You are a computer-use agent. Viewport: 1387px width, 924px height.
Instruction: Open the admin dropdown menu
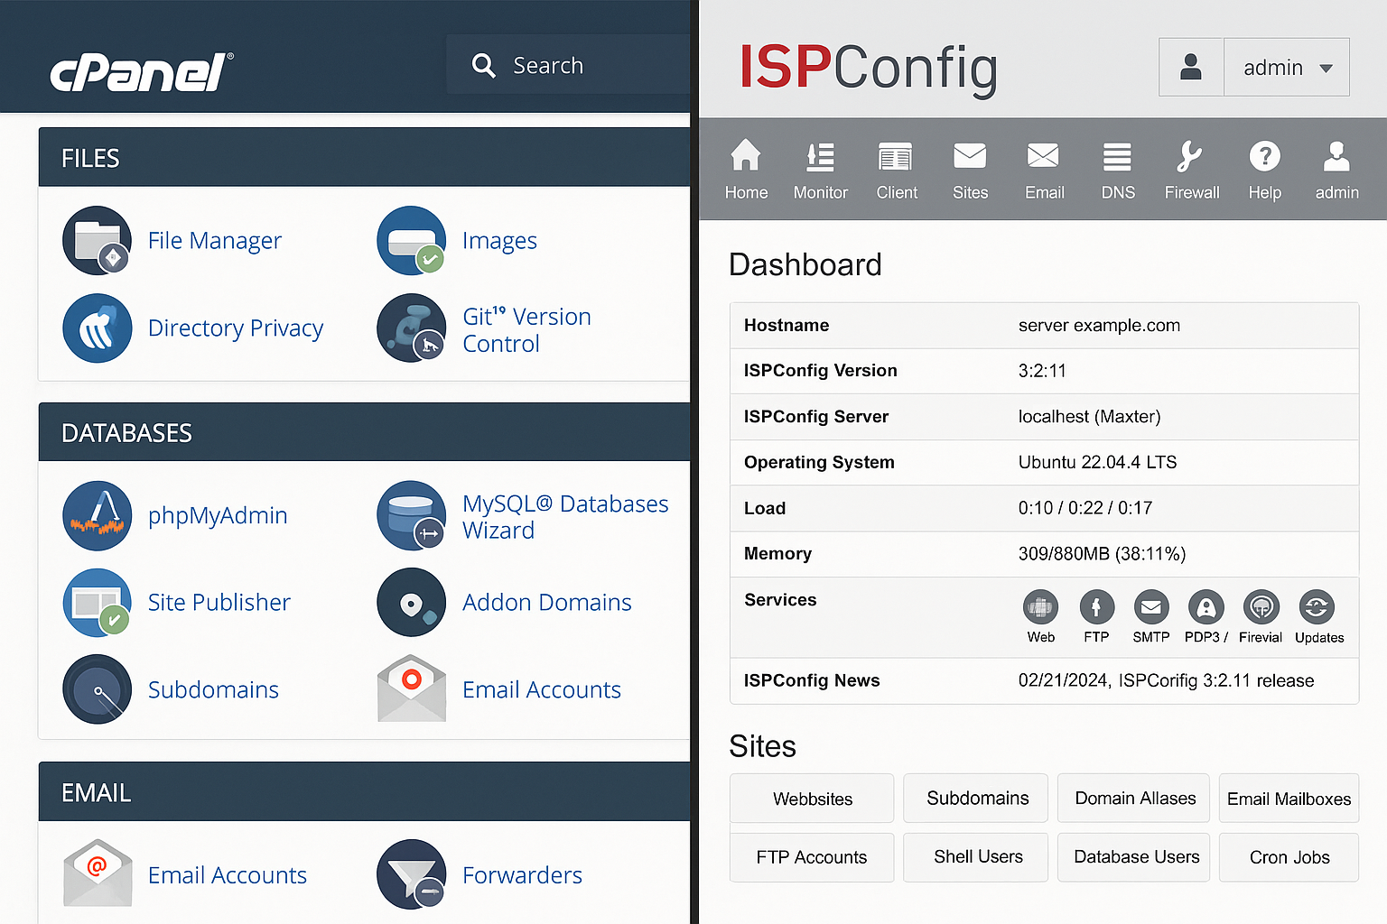1287,67
